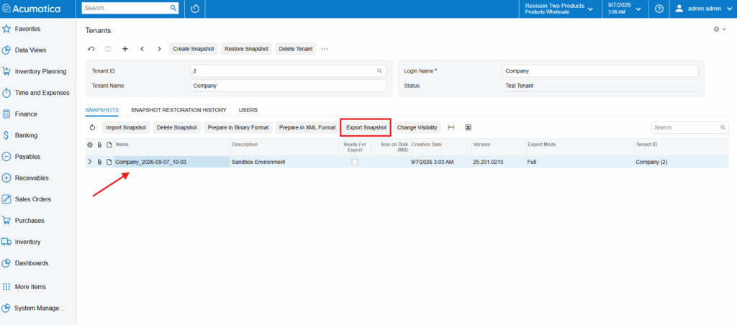Click the undo/cancel icon in Tenants toolbar

91,49
